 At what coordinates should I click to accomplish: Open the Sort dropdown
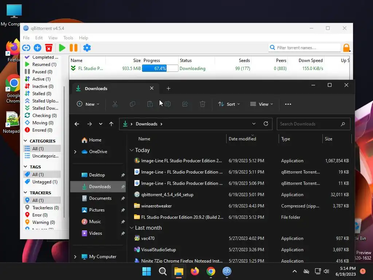[x=229, y=104]
